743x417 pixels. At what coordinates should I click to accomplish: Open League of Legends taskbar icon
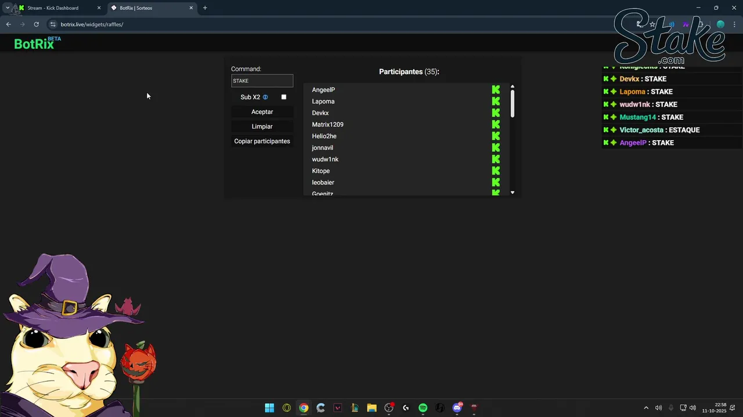(x=355, y=408)
